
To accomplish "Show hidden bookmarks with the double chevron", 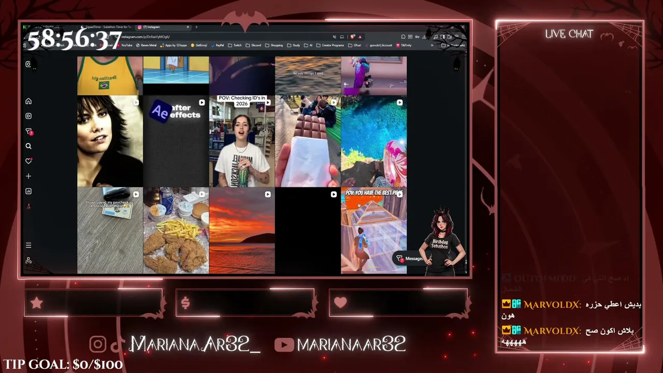I will [432, 46].
